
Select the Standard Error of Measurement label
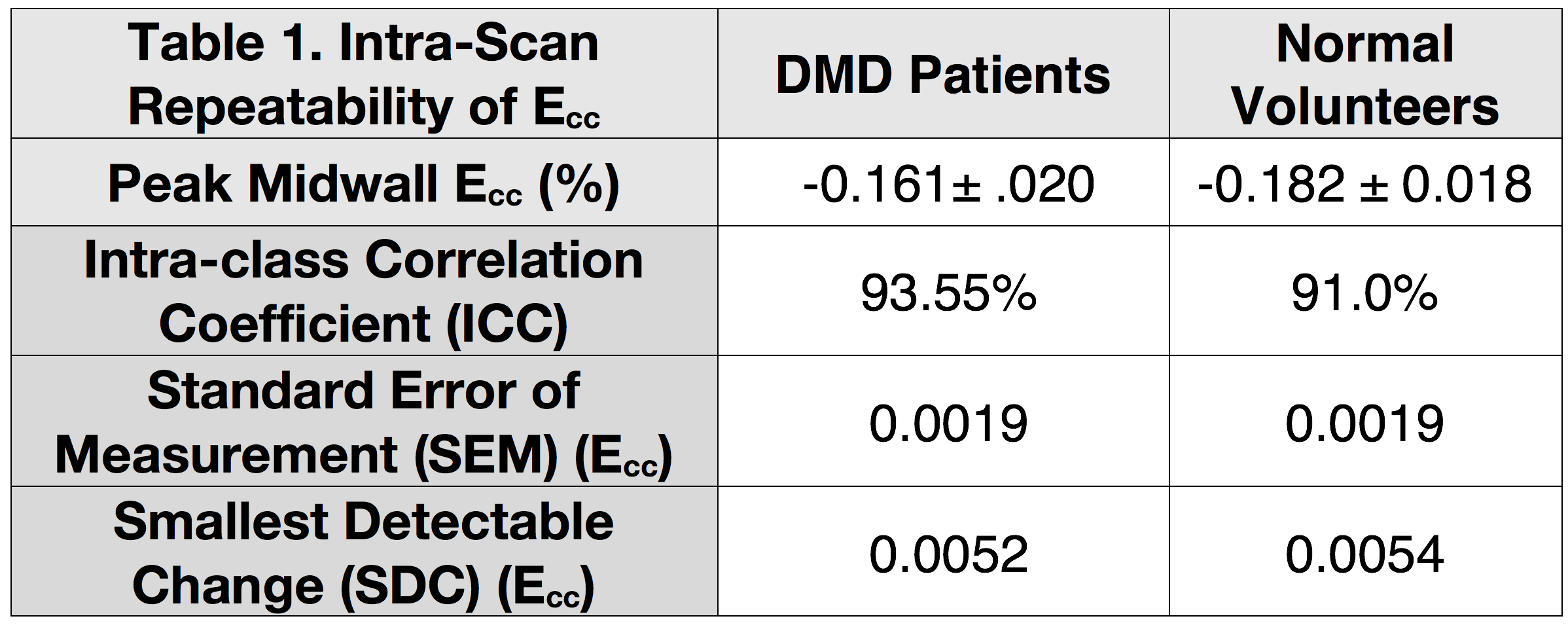364,422
